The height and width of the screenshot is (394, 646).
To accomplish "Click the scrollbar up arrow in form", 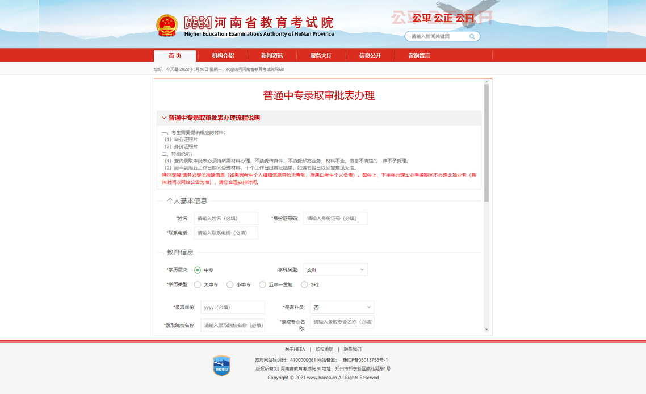I will 486,82.
